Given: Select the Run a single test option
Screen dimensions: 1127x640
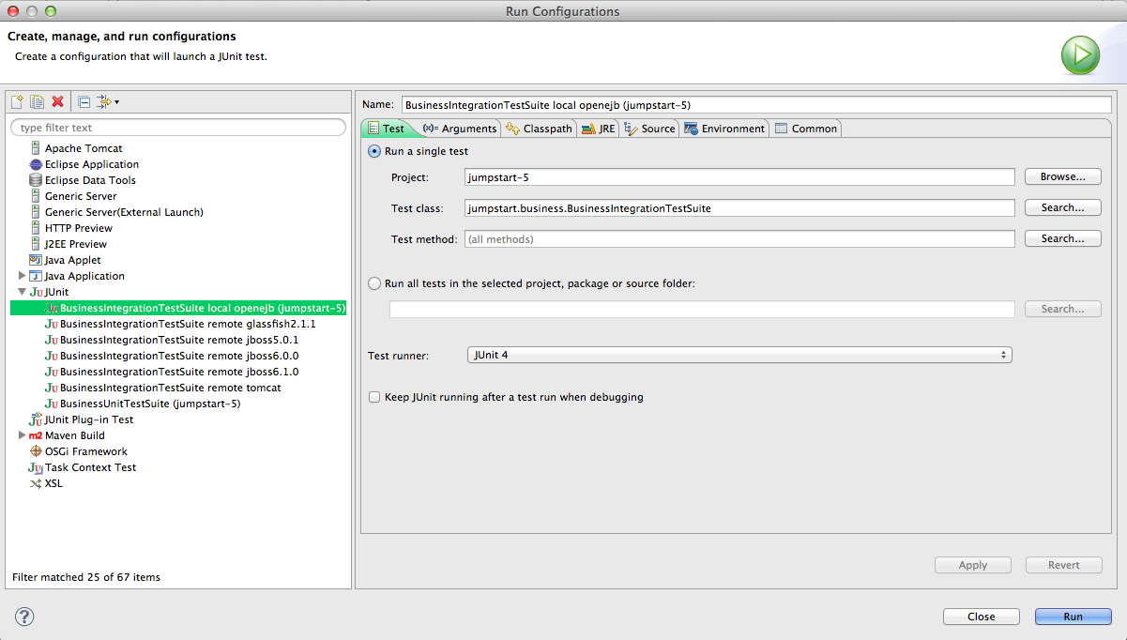Looking at the screenshot, I should coord(375,151).
